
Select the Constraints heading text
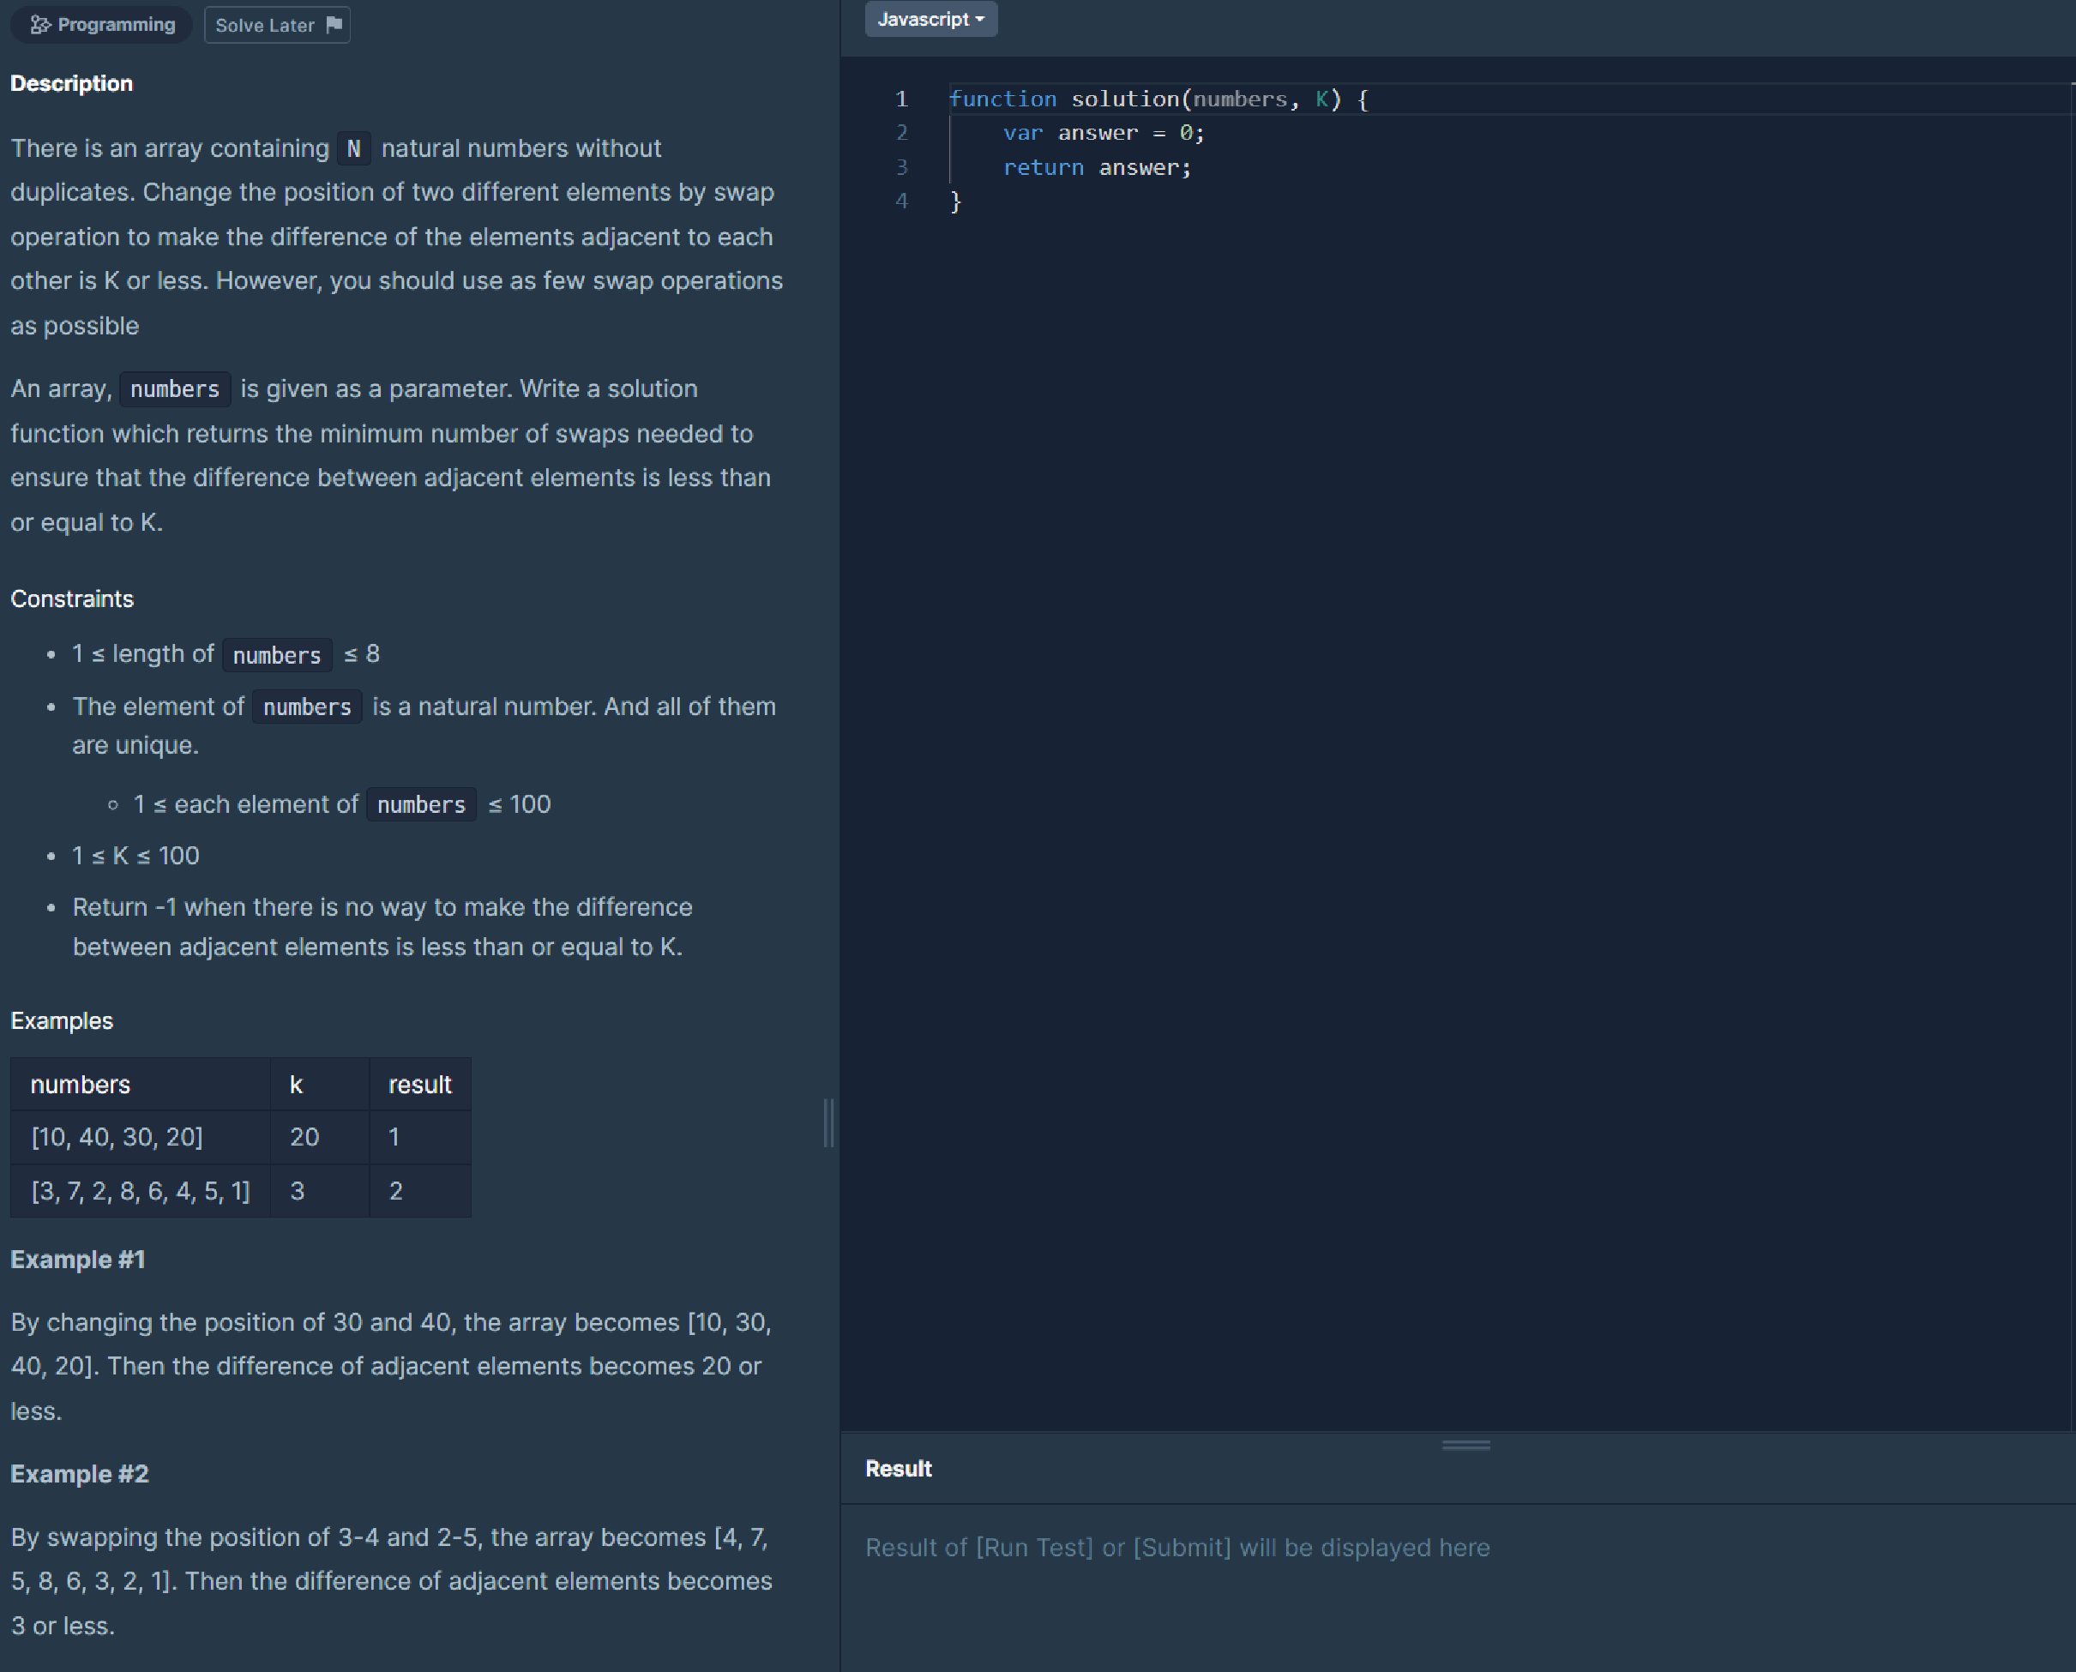pos(71,598)
